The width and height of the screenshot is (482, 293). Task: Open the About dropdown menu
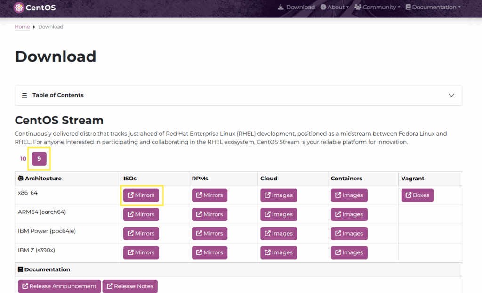[335, 7]
